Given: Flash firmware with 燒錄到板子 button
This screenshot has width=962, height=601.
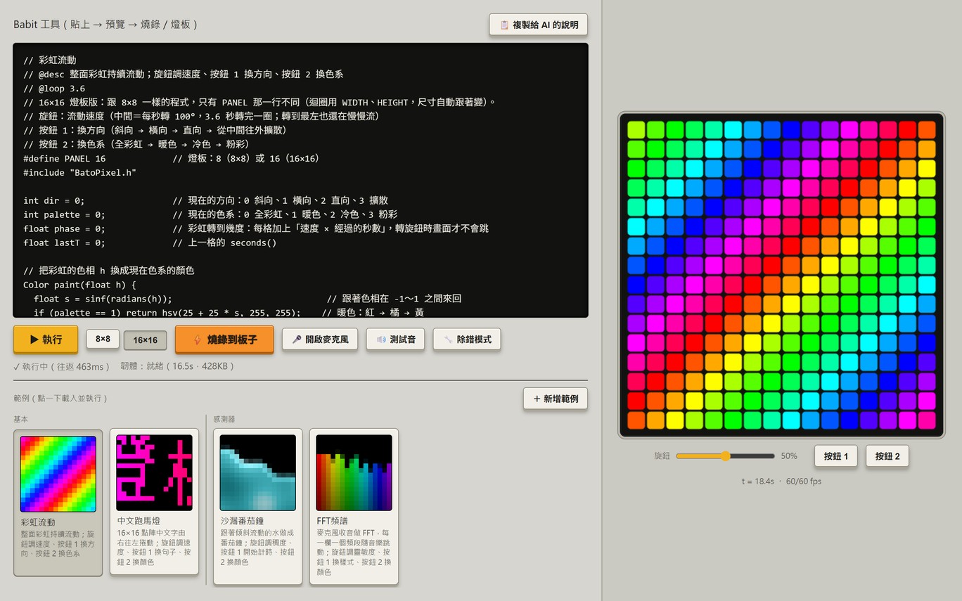Looking at the screenshot, I should pos(224,340).
